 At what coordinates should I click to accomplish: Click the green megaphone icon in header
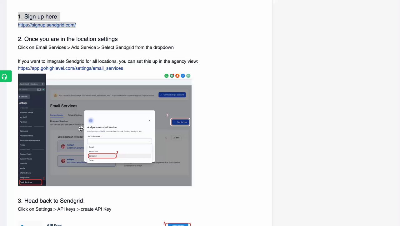[172, 76]
